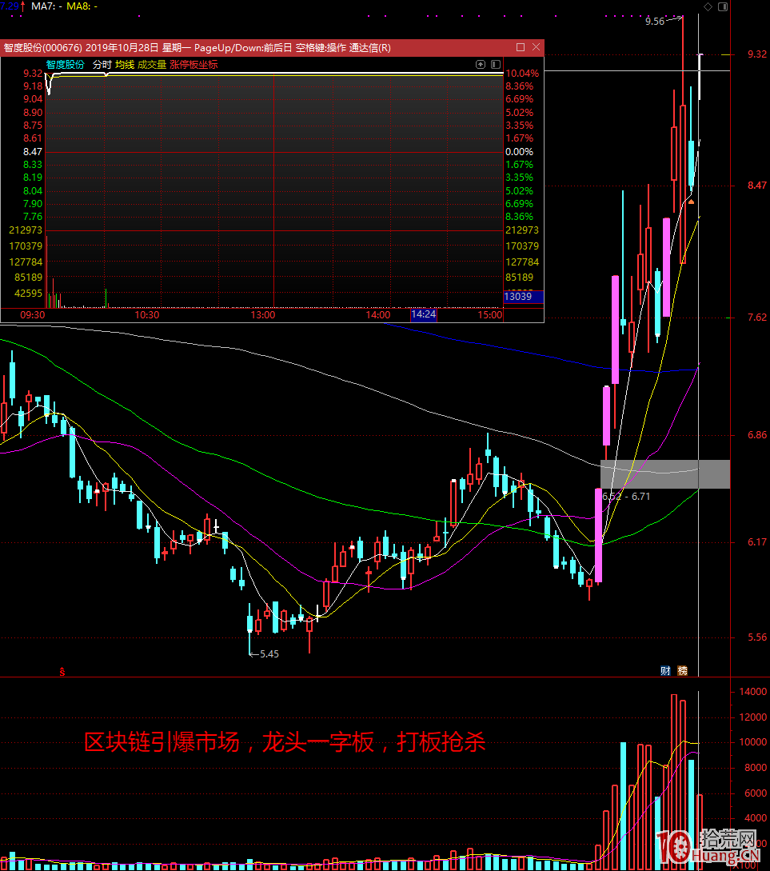This screenshot has height=871, width=770.
Task: Click the 13:00 time axis label
Action: (x=262, y=315)
